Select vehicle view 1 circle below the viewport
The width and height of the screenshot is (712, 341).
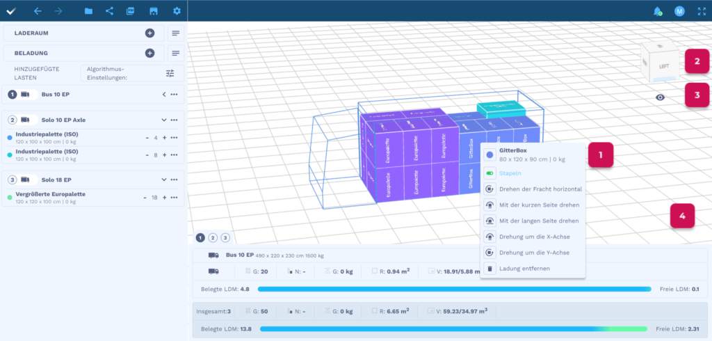coord(200,237)
